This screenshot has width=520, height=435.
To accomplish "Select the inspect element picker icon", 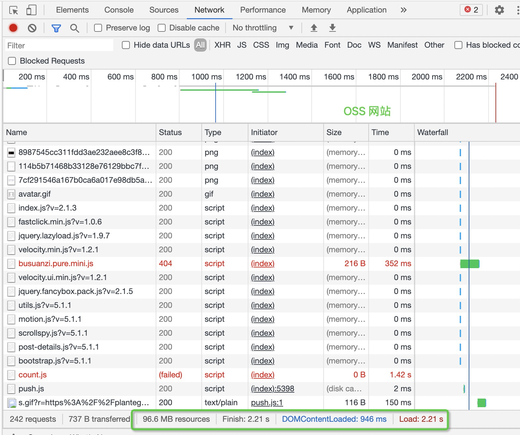I will click(14, 10).
